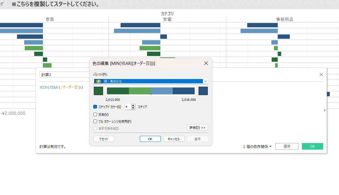Enable the 反転(V) checkbox

click(95, 114)
